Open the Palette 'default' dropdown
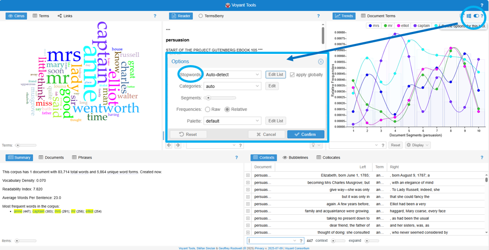This screenshot has height=250, width=489. coord(232,121)
